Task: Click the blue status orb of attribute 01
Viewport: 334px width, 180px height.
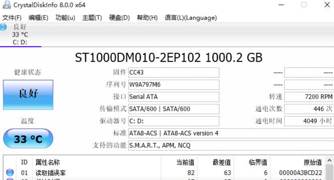Action: click(10, 172)
